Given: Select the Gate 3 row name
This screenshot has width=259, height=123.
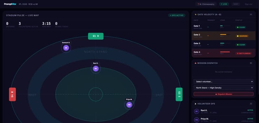Looking at the screenshot, I should click(197, 43).
